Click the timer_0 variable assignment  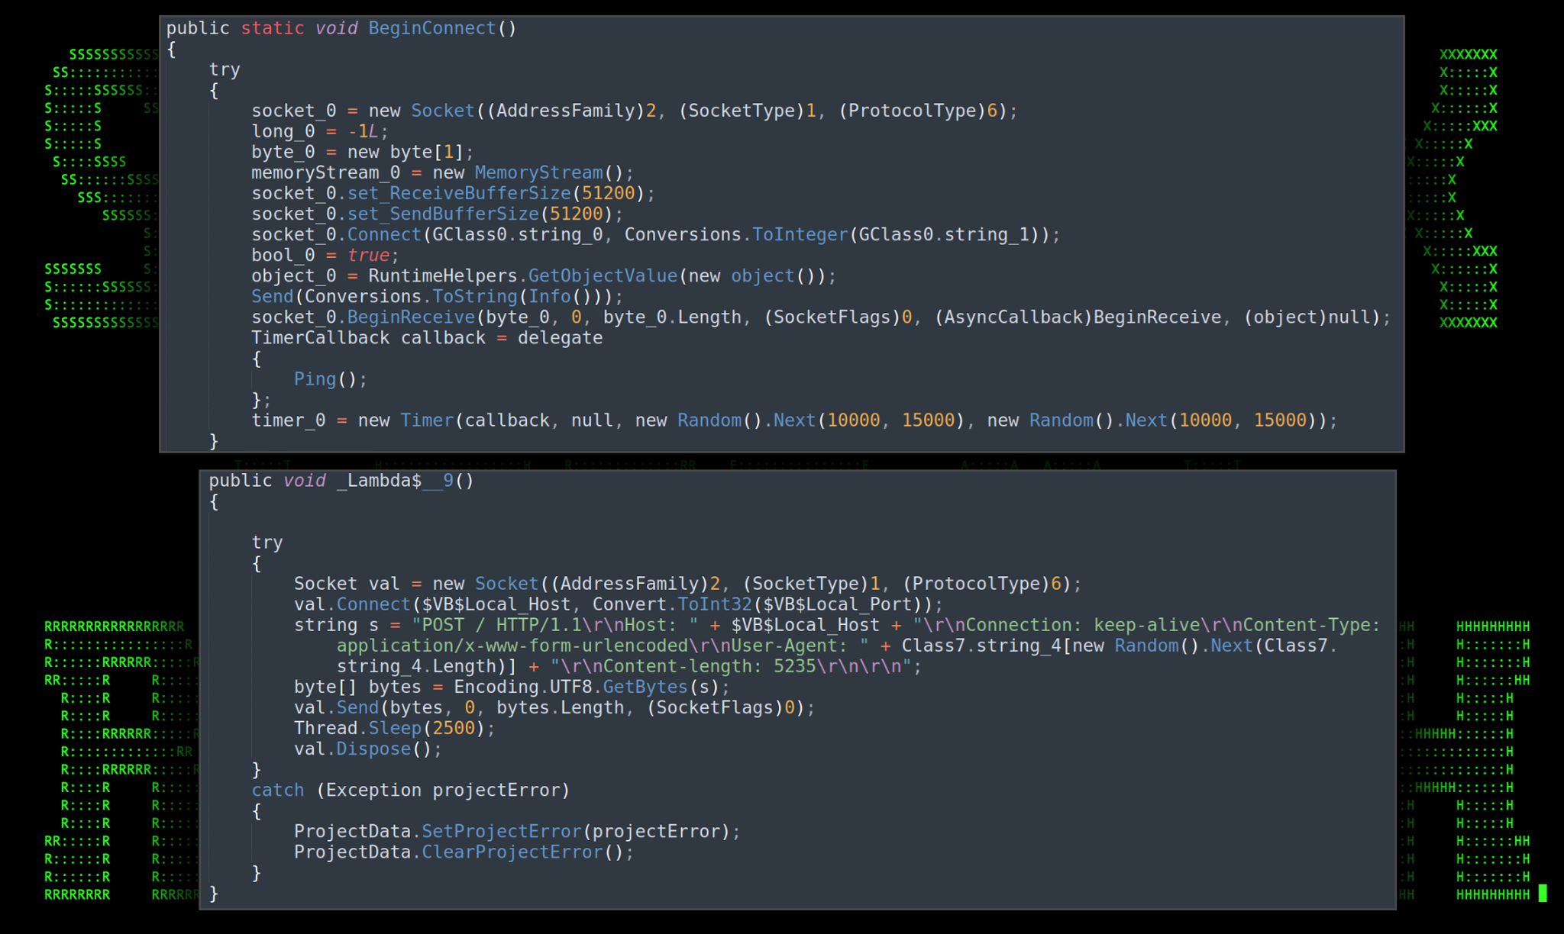point(288,420)
